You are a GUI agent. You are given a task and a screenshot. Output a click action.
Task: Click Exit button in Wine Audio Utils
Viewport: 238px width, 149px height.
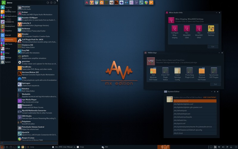click(x=213, y=46)
